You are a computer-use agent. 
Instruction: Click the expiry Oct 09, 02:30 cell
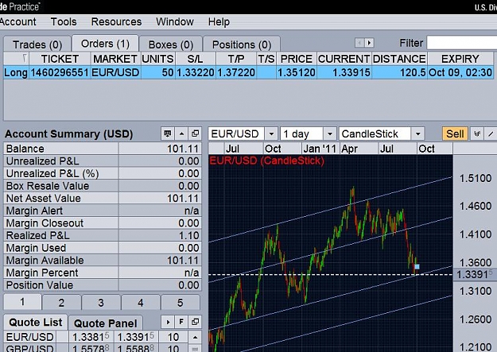tap(460, 72)
